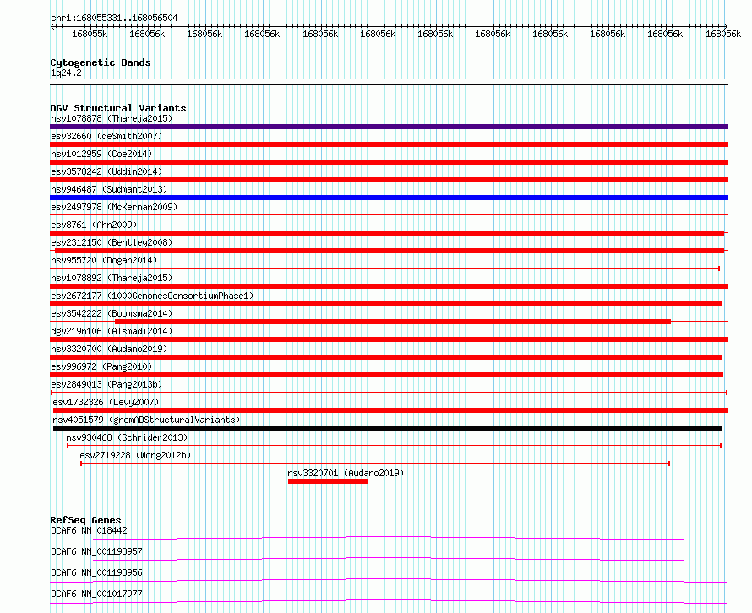Click nsv3320701 (Audano2019) variant label
Image resolution: width=752 pixels, height=613 pixels.
(346, 473)
